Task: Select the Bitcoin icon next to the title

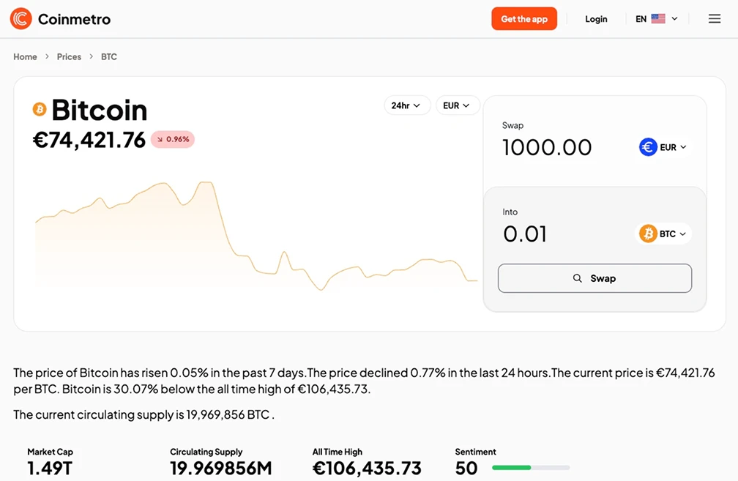Action: click(39, 108)
